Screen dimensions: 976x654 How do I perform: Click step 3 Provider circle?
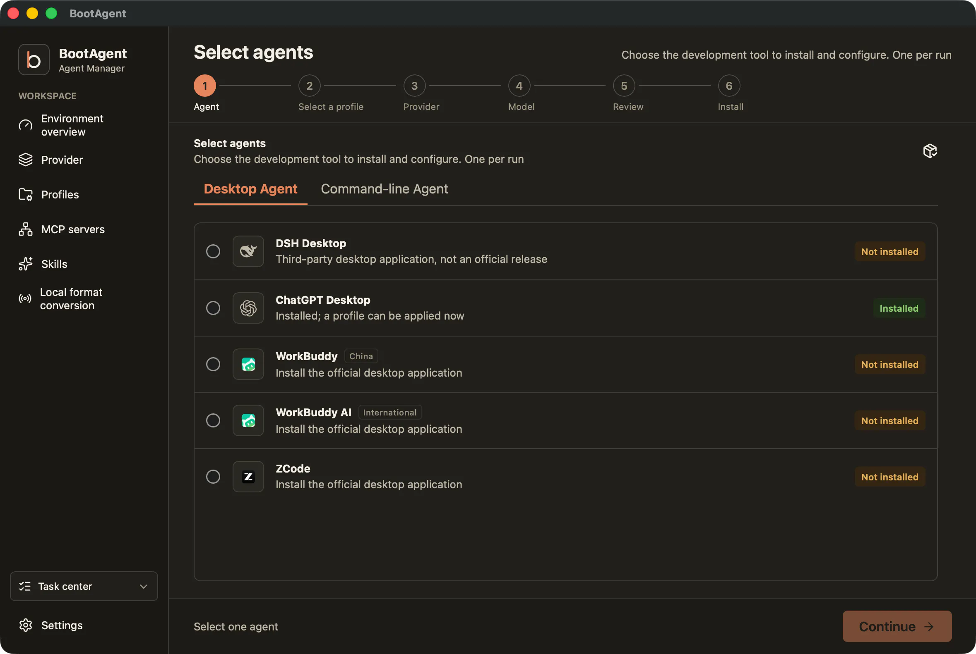tap(414, 86)
